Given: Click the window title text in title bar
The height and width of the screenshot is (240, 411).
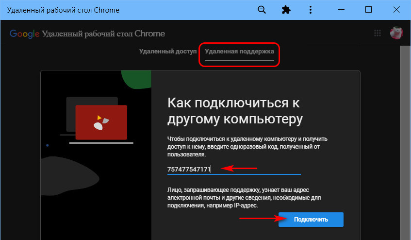Looking at the screenshot, I should pos(61,10).
